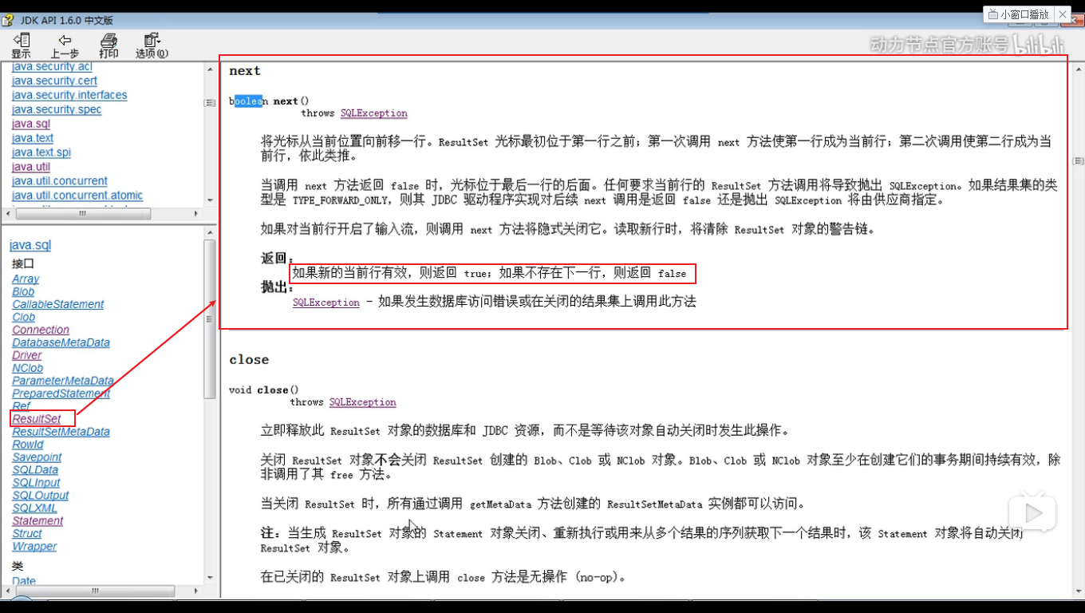1085x613 pixels.
Task: Open java.sql package in package list
Action: [31, 124]
